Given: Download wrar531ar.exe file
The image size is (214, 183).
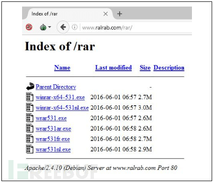Looking at the screenshot, I should click(53, 129).
